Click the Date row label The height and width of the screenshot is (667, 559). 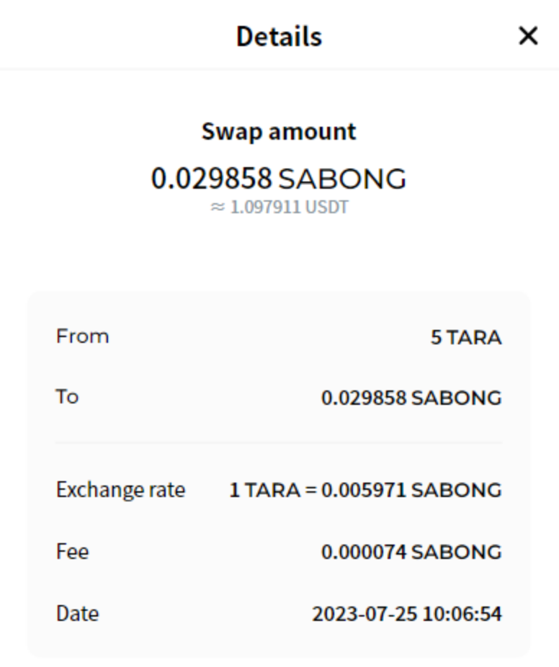[77, 614]
